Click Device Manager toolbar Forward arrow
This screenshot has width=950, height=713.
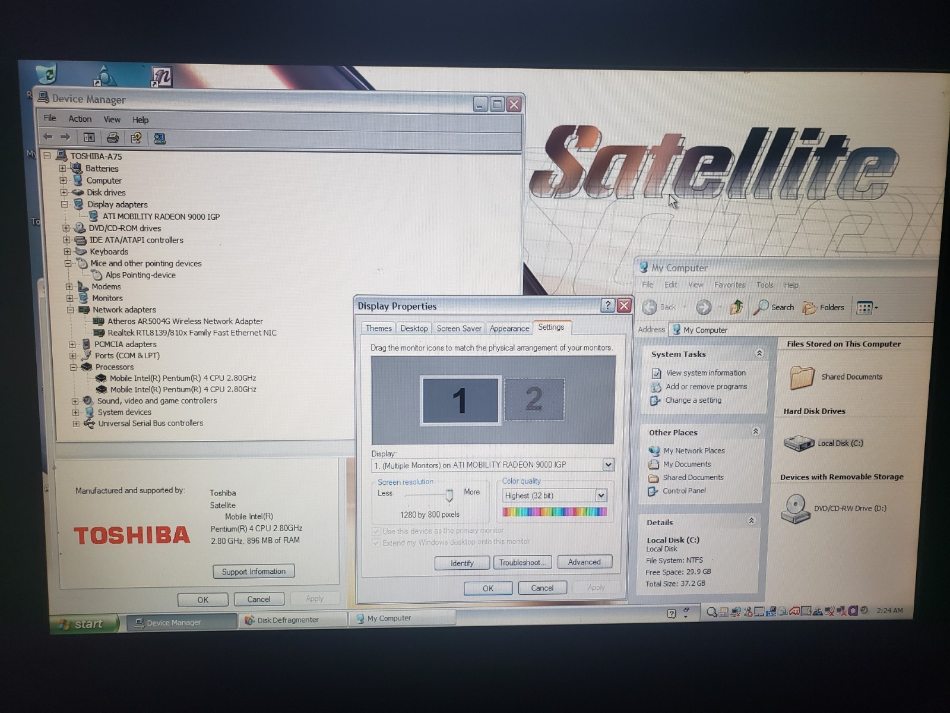(65, 137)
